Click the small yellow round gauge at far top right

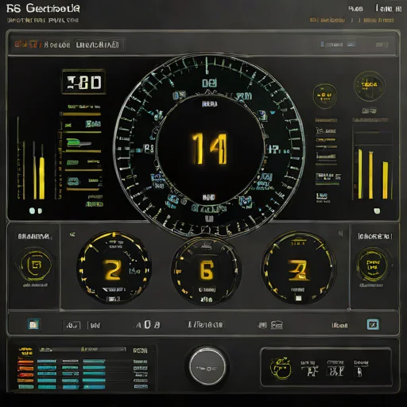coord(369,86)
